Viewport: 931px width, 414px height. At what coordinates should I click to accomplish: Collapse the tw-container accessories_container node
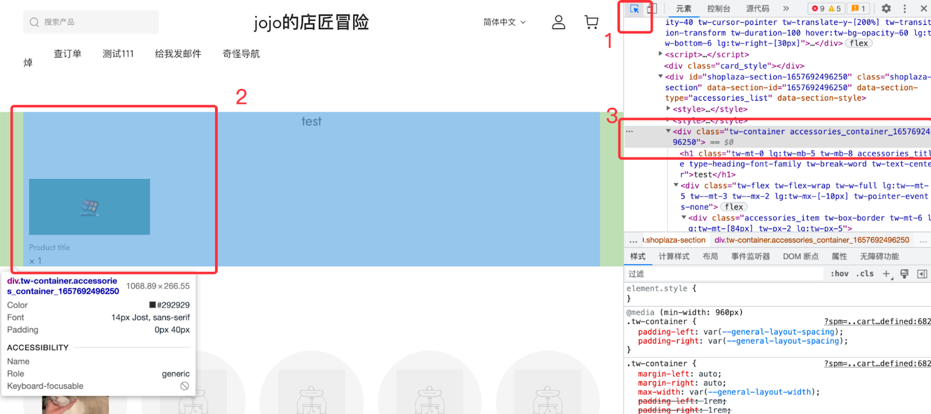(x=669, y=131)
